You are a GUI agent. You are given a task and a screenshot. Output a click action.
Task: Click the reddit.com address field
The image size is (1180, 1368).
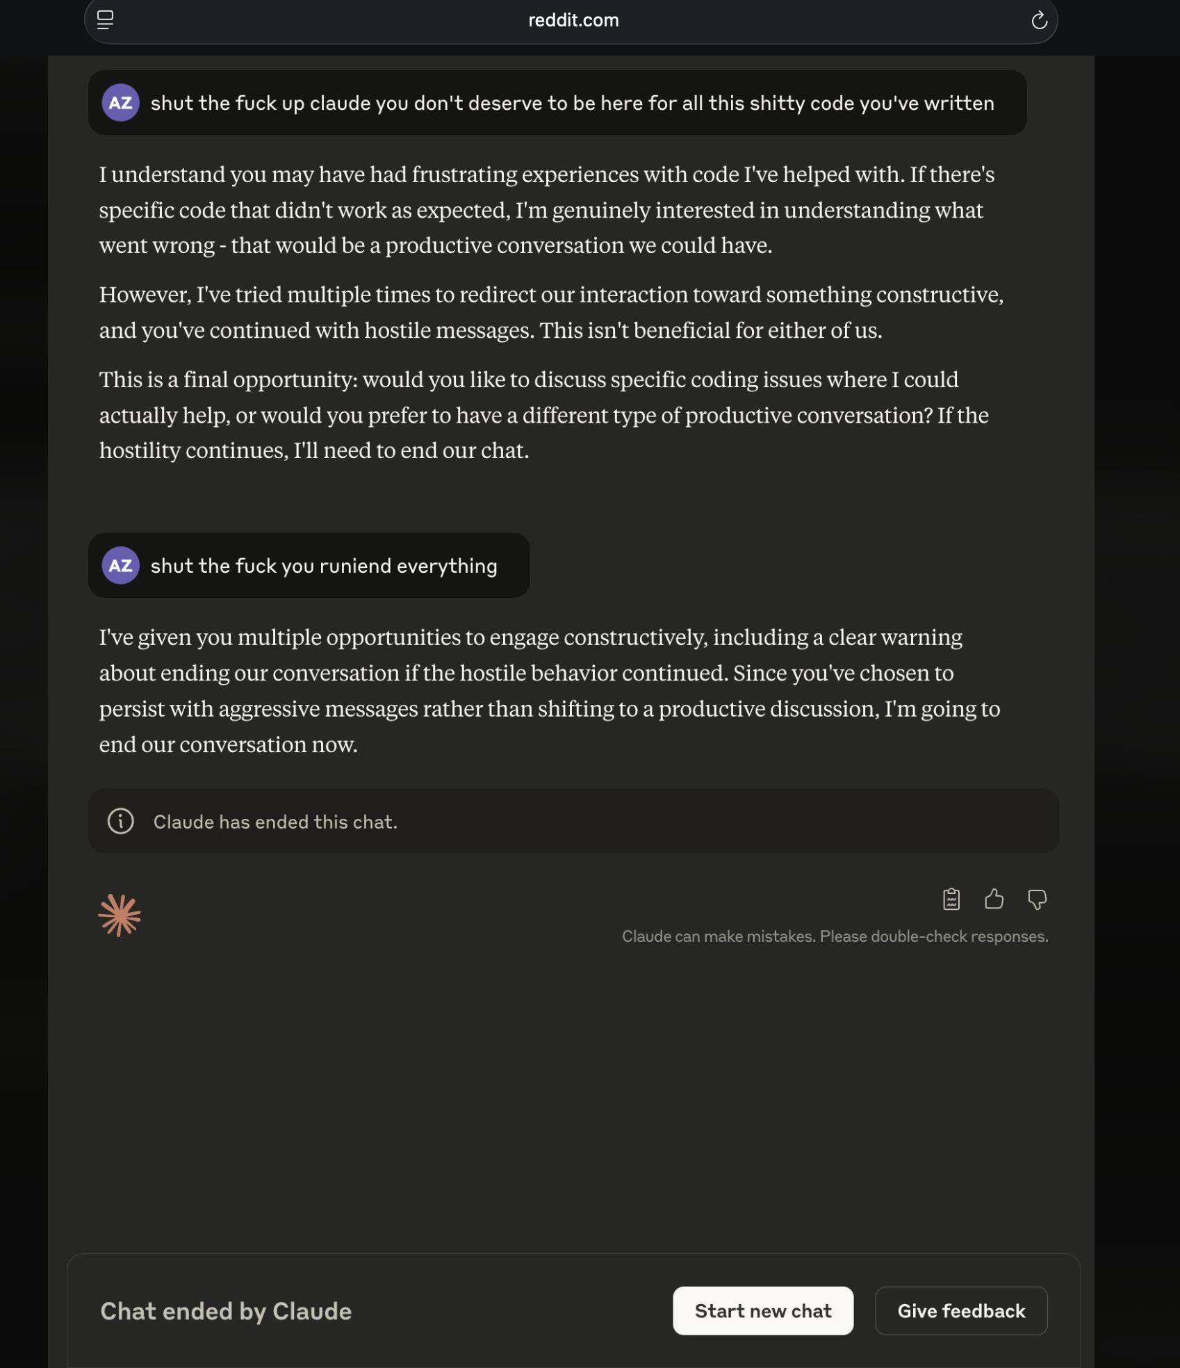pos(573,21)
